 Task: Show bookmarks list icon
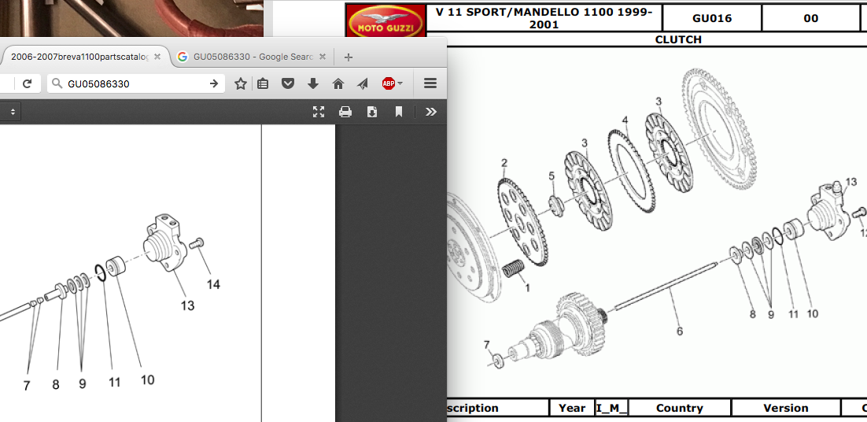point(264,83)
